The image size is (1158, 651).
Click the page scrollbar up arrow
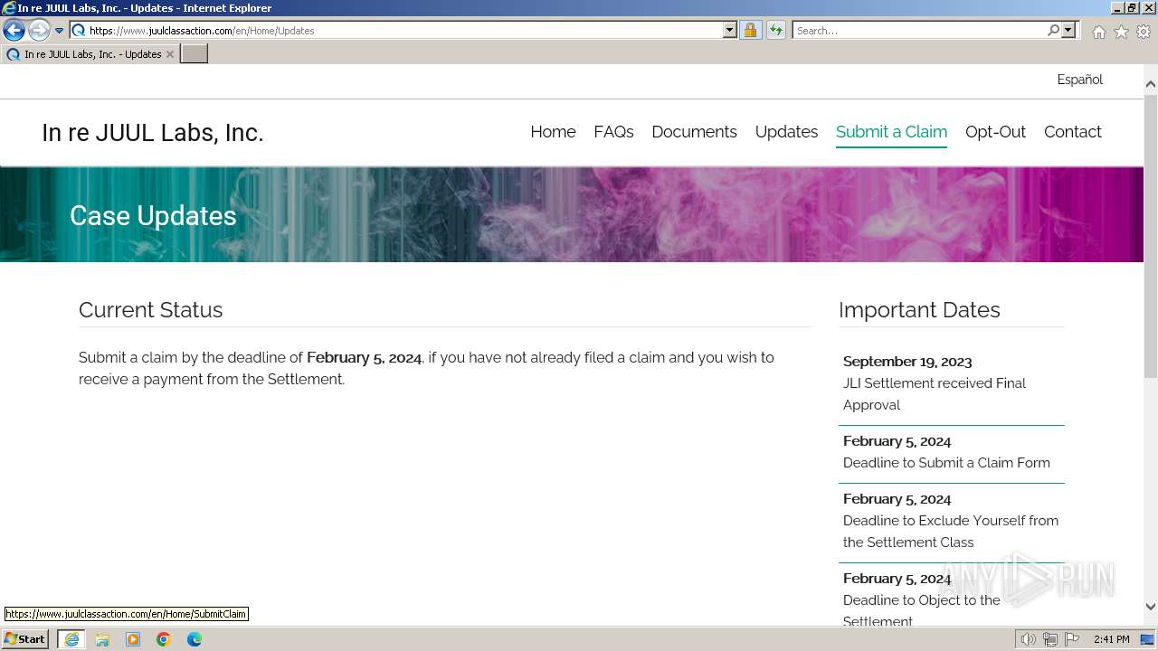1151,84
